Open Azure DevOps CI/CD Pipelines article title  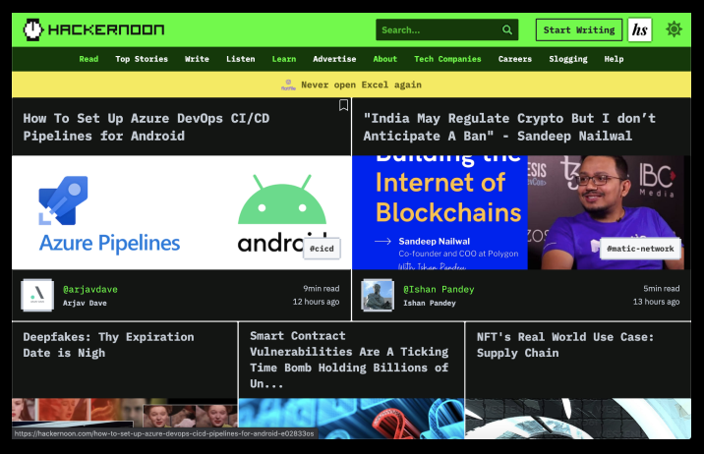coord(147,127)
